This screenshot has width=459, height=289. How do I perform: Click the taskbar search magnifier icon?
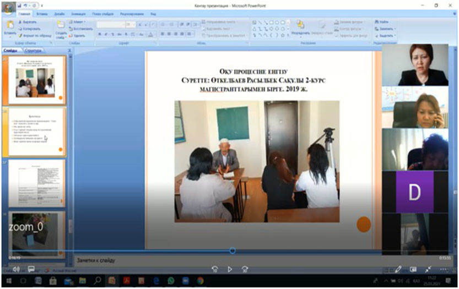click(98, 281)
